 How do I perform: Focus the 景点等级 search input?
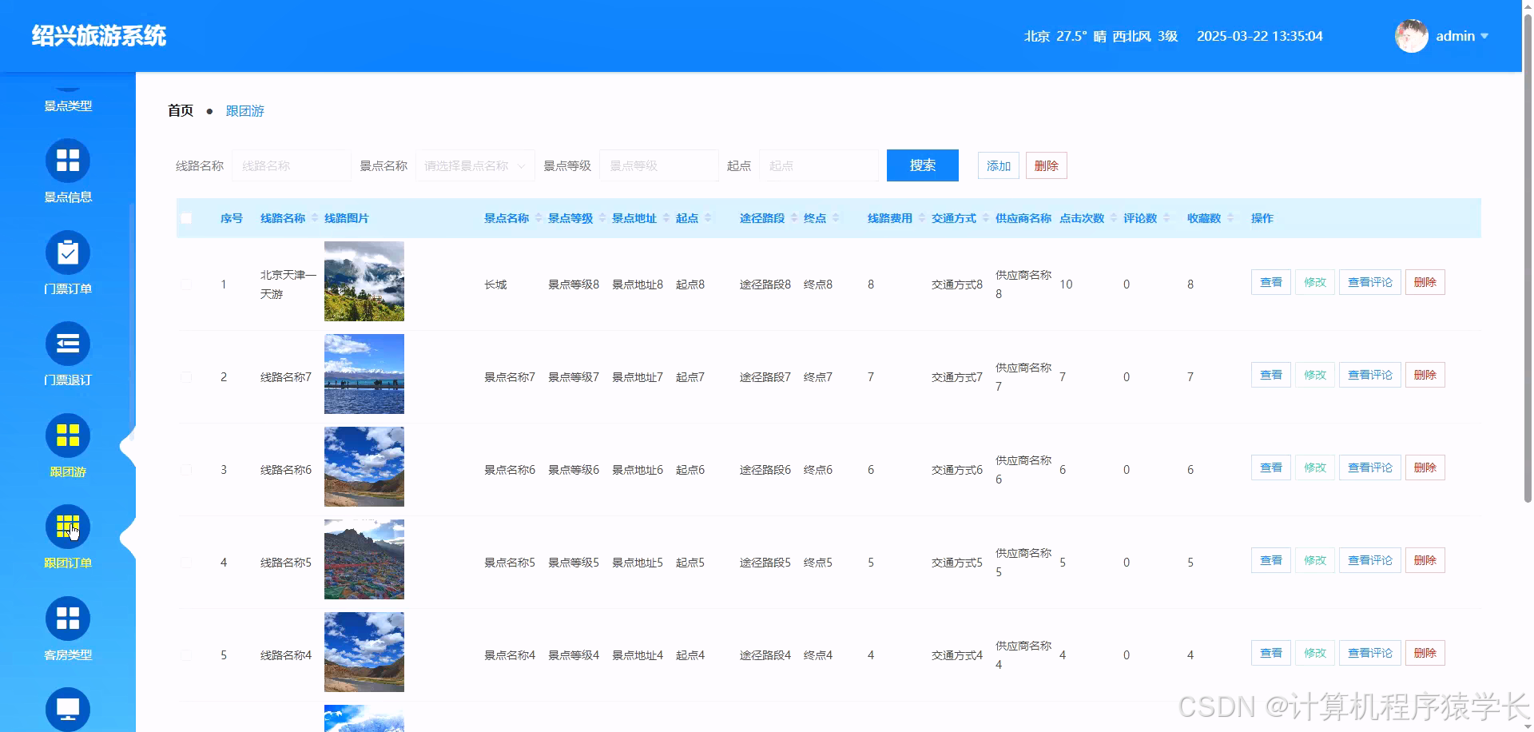(x=659, y=165)
